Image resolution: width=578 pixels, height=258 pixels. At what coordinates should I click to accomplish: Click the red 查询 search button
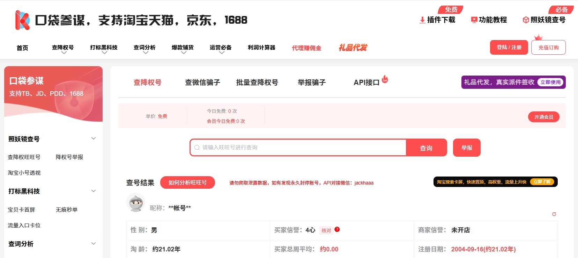[426, 148]
